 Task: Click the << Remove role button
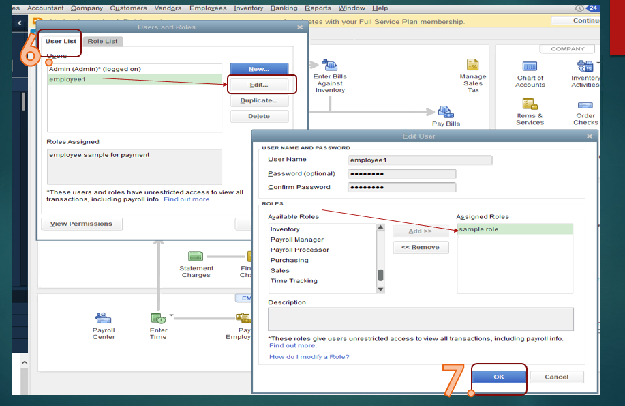pyautogui.click(x=421, y=247)
